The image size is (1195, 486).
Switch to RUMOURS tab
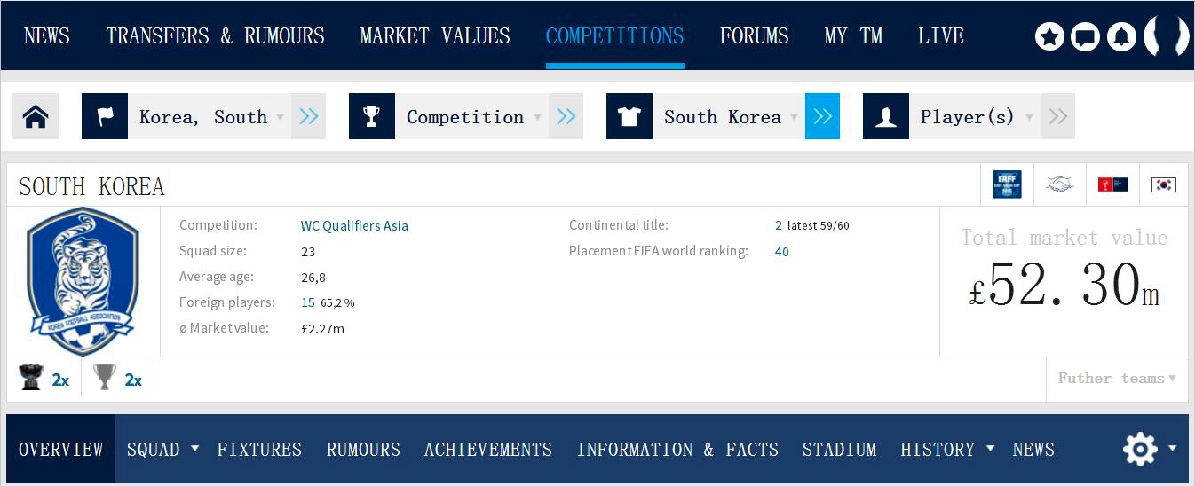[363, 449]
